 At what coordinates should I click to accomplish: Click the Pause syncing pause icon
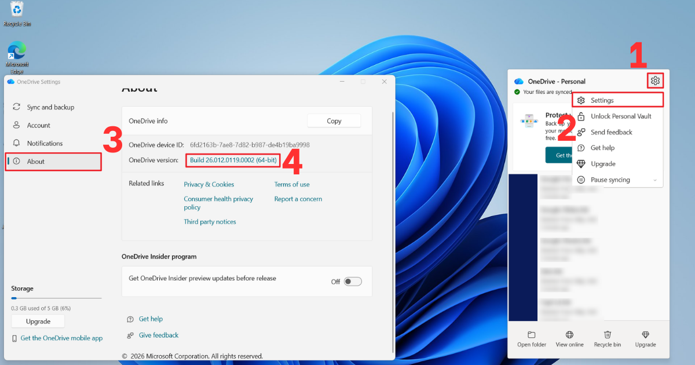(581, 180)
